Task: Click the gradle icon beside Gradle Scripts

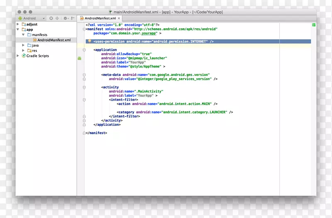Action: pyautogui.click(x=24, y=56)
